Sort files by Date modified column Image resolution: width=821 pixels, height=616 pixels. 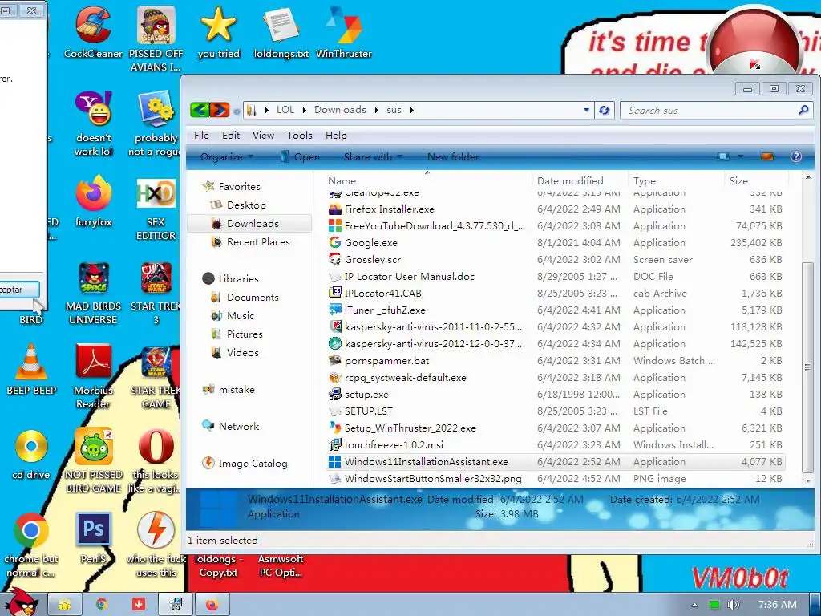click(580, 180)
